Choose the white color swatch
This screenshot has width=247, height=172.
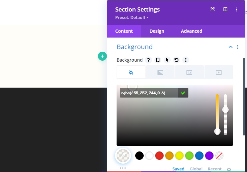click(x=149, y=156)
